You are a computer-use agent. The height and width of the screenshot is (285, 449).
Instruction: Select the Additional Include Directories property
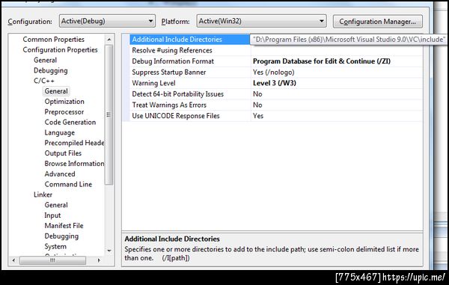pos(190,40)
